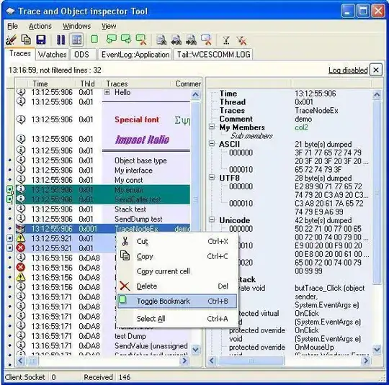The height and width of the screenshot is (385, 389).
Task: Click the save floppy disk icon
Action: click(41, 40)
